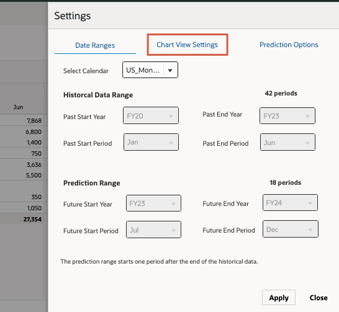Open the Chart View Settings tab

(x=188, y=45)
